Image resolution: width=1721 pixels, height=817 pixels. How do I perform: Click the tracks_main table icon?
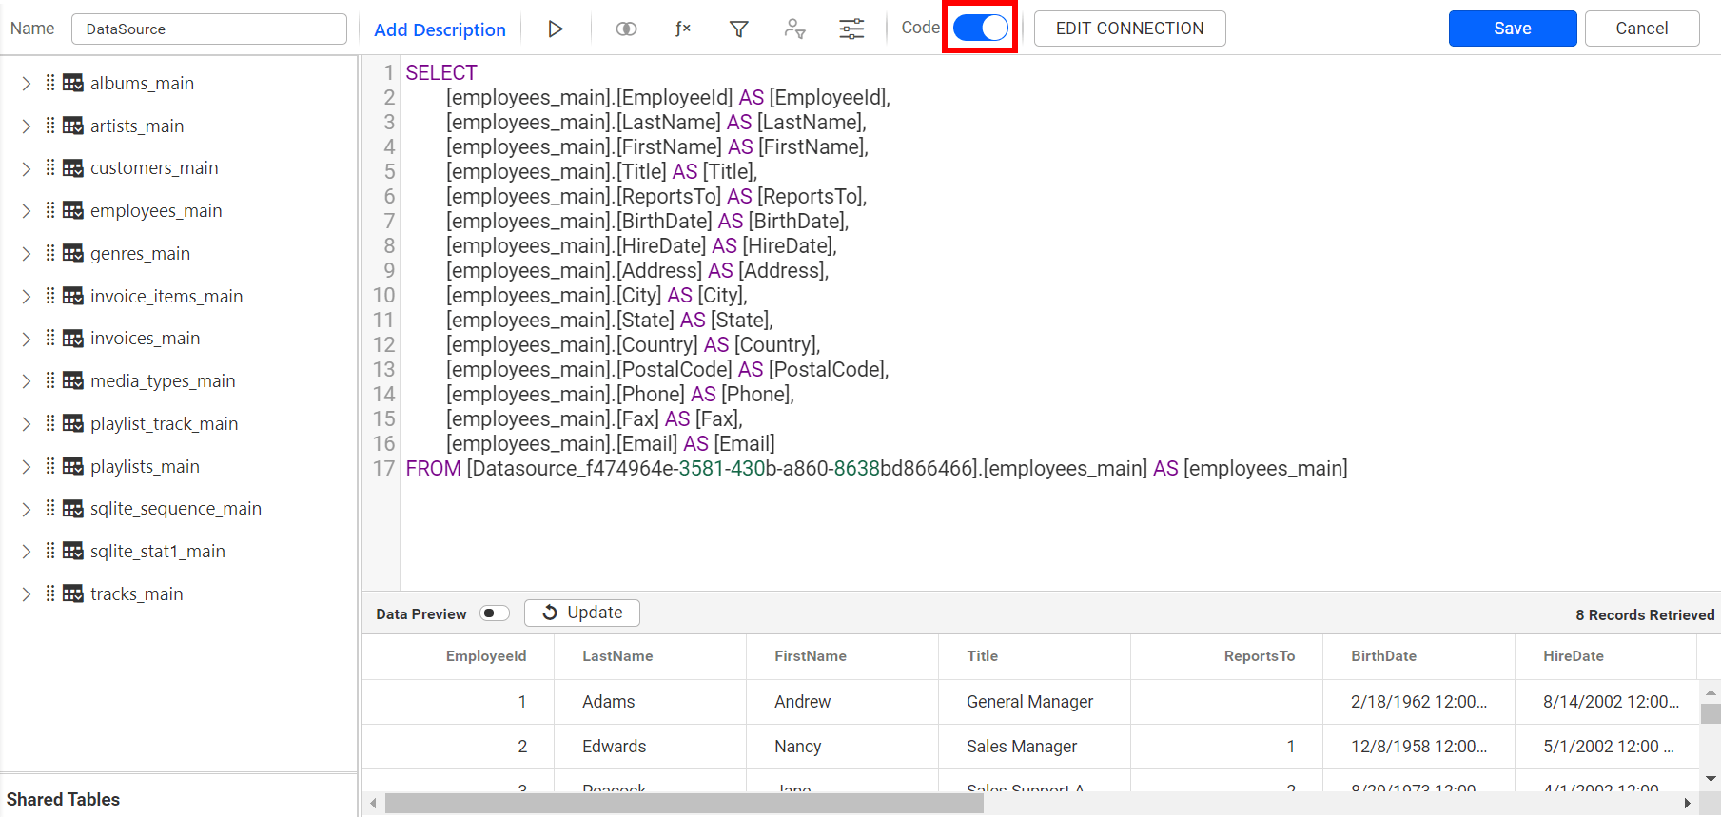(73, 593)
